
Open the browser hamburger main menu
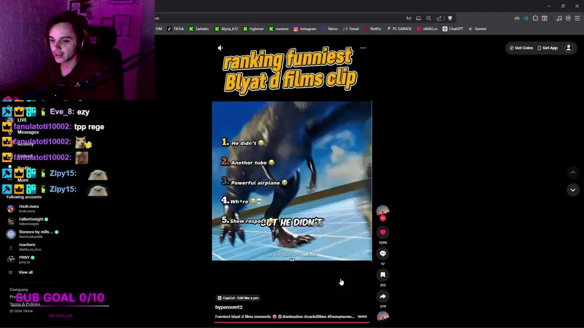click(x=577, y=18)
